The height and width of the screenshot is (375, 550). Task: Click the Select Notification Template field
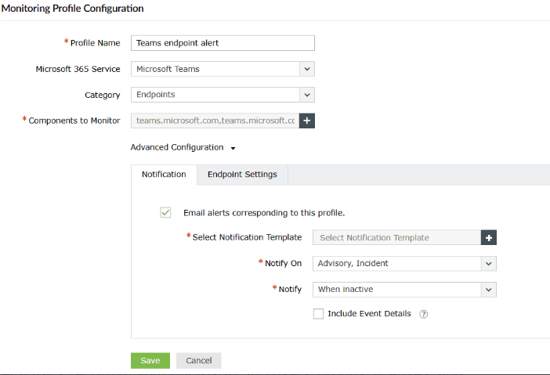396,237
